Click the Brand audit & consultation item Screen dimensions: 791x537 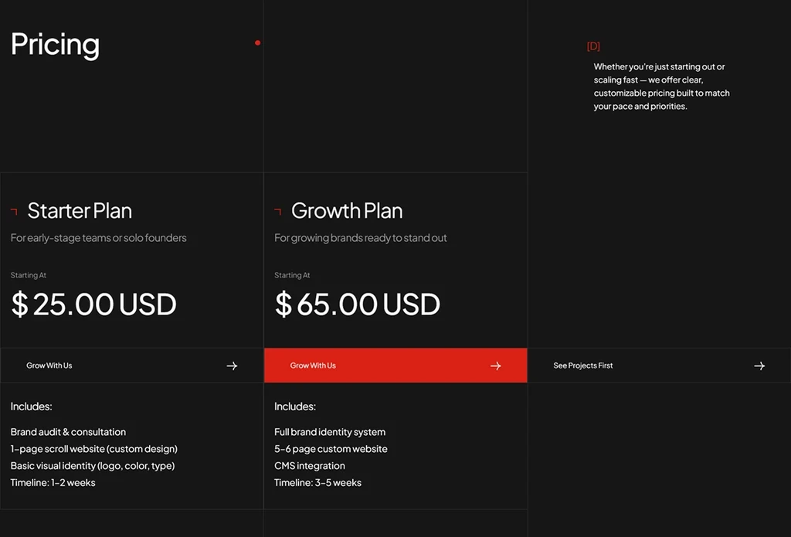click(68, 432)
